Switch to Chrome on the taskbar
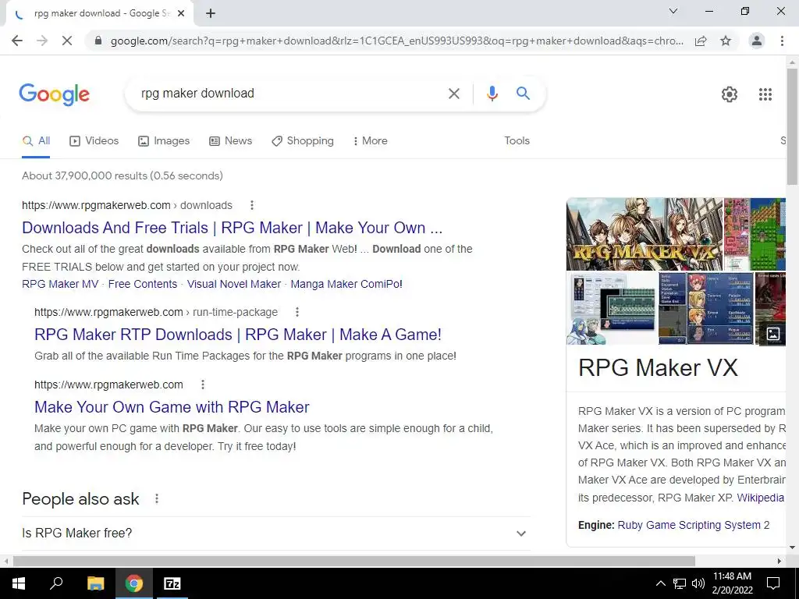This screenshot has width=799, height=599. [133, 583]
